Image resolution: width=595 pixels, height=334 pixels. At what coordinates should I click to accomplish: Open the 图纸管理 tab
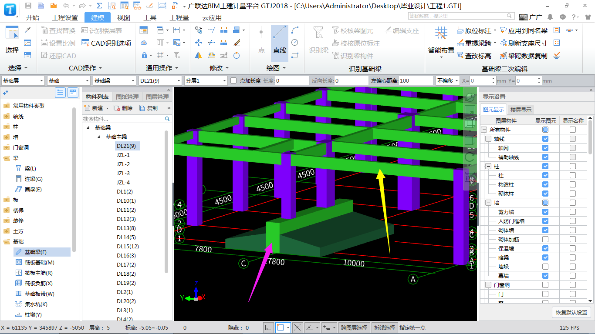coord(127,97)
